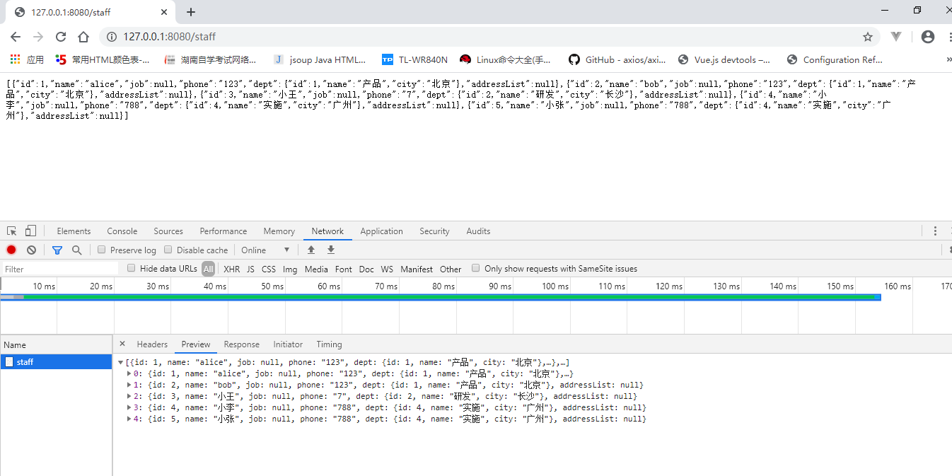Expand item 1 bob in the preview

tap(129, 385)
